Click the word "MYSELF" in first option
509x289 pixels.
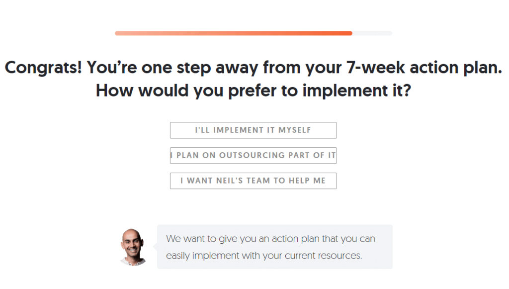pyautogui.click(x=295, y=130)
